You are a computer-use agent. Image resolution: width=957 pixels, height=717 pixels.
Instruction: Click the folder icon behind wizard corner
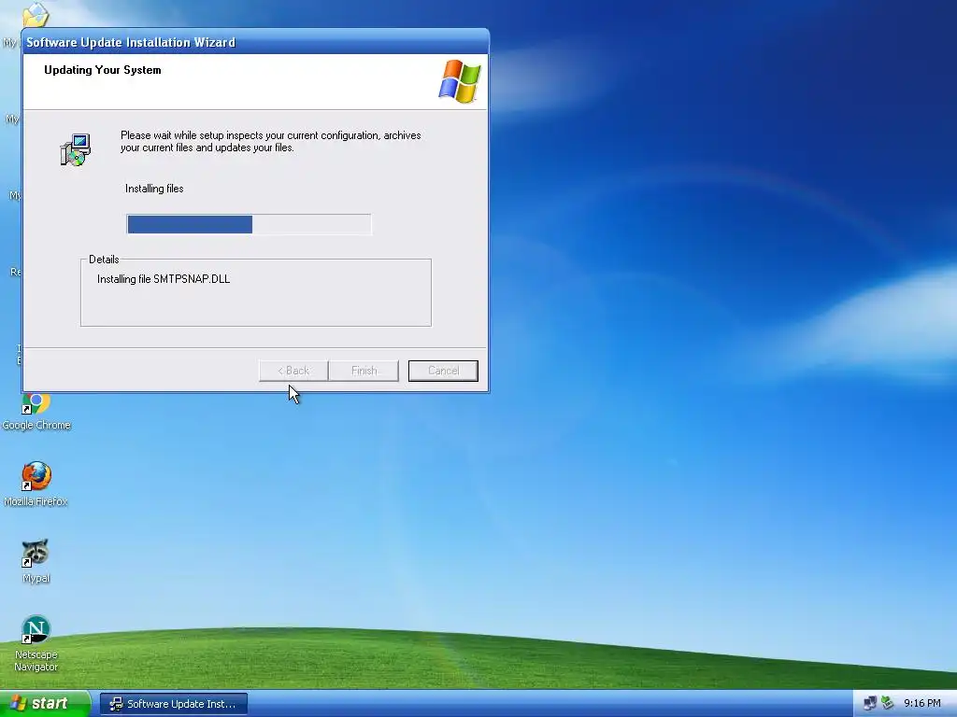click(x=36, y=15)
